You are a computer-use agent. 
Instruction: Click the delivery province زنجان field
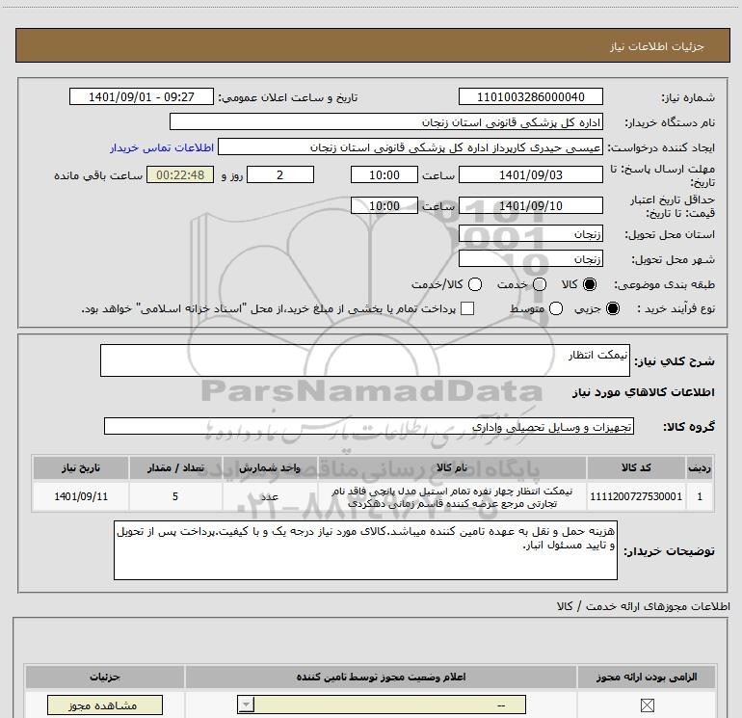coord(530,233)
